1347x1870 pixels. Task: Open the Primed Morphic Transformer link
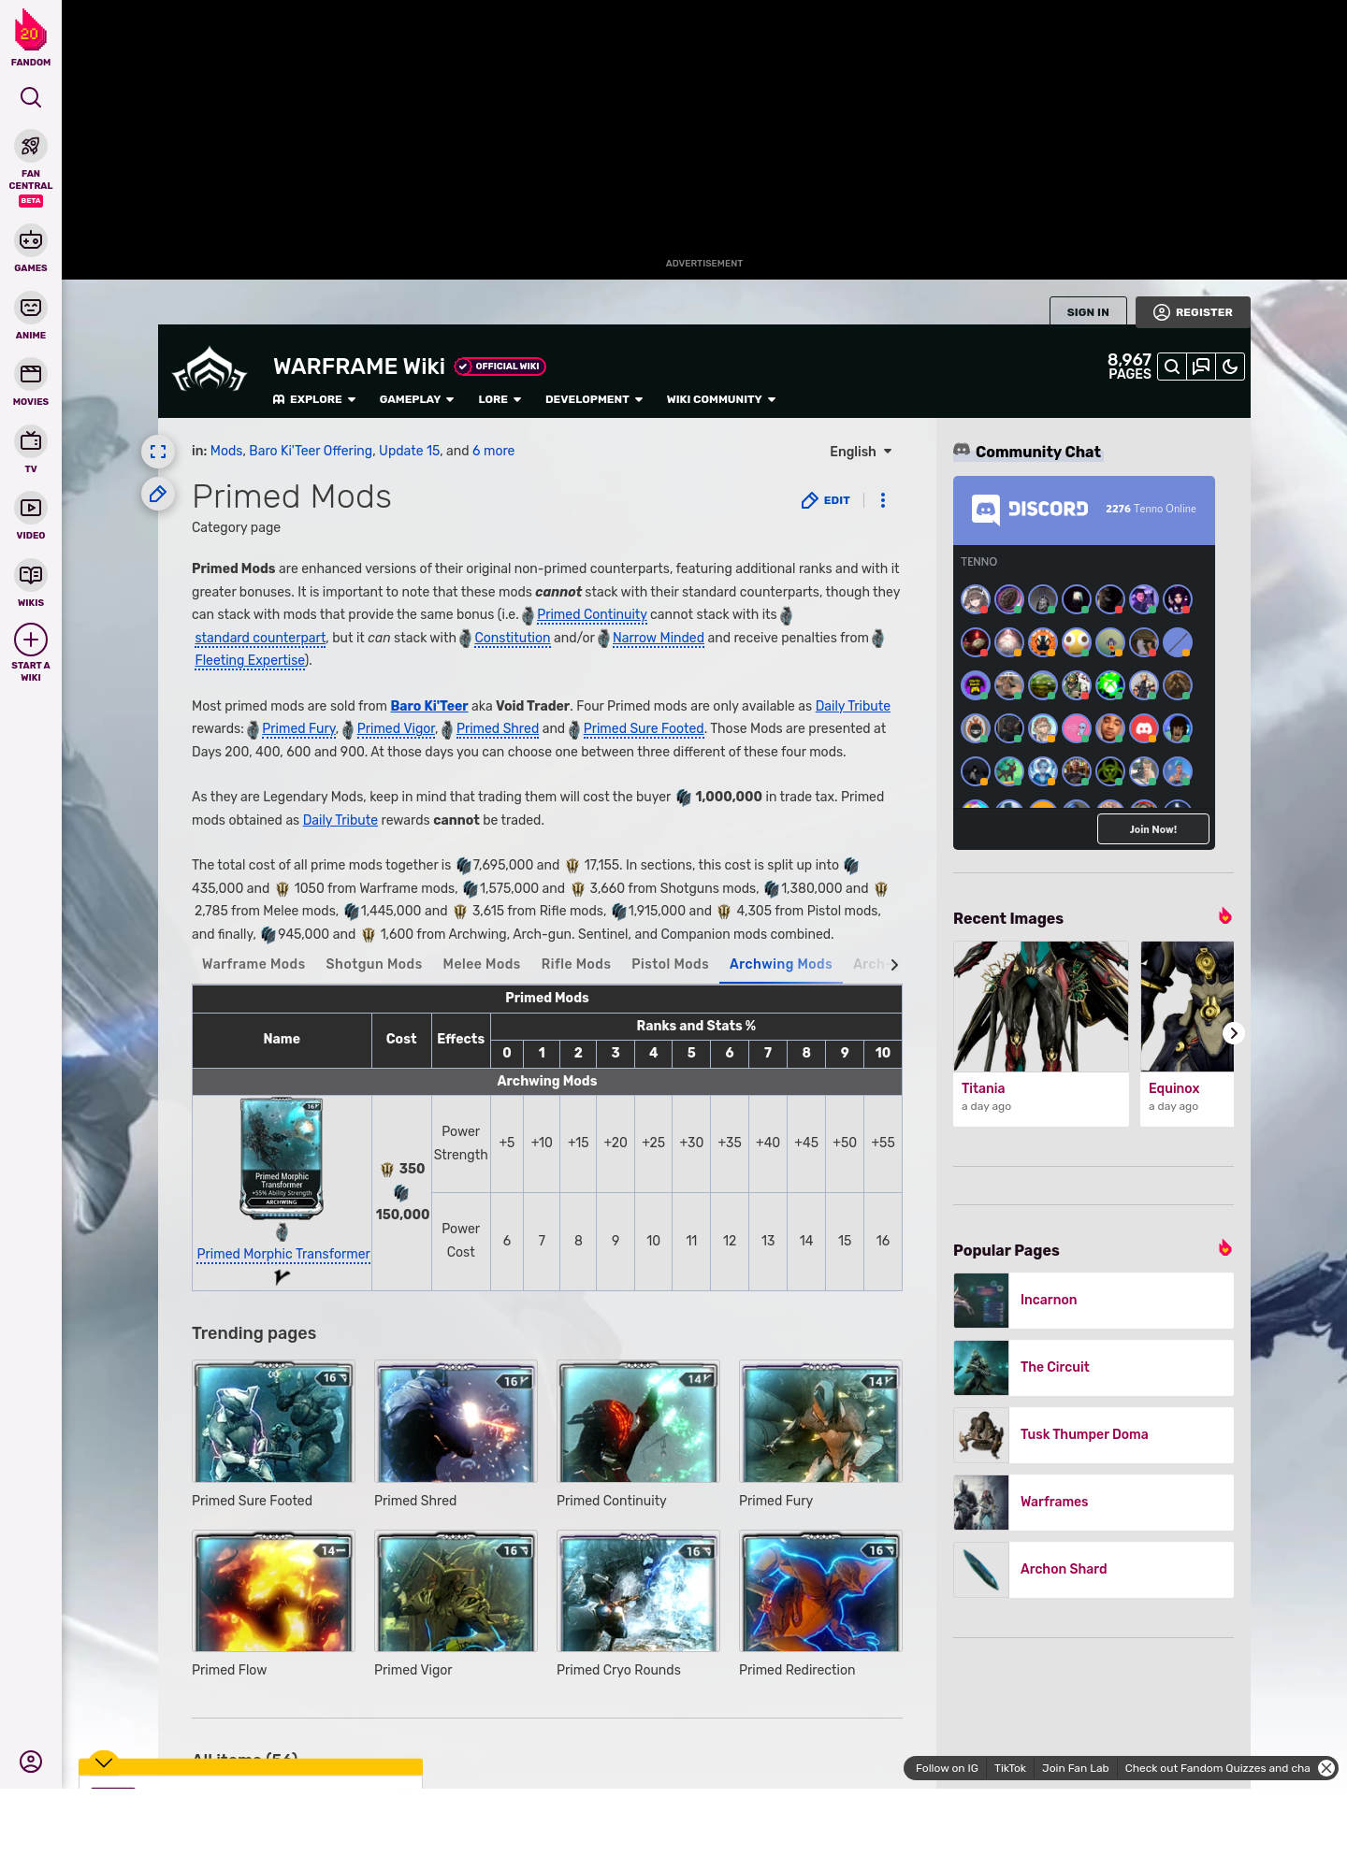283,1254
